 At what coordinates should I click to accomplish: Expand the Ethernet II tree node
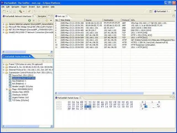point(4,67)
